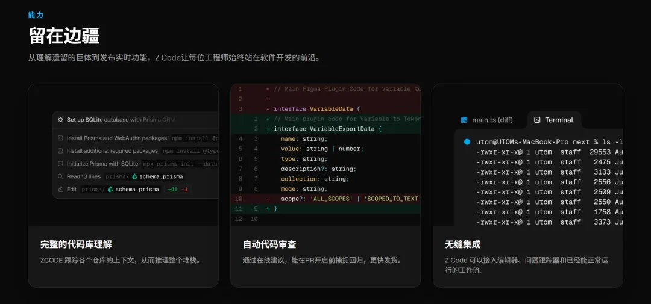Click the Read 13 lines label
Screen dimensions: 651x304
(83, 176)
